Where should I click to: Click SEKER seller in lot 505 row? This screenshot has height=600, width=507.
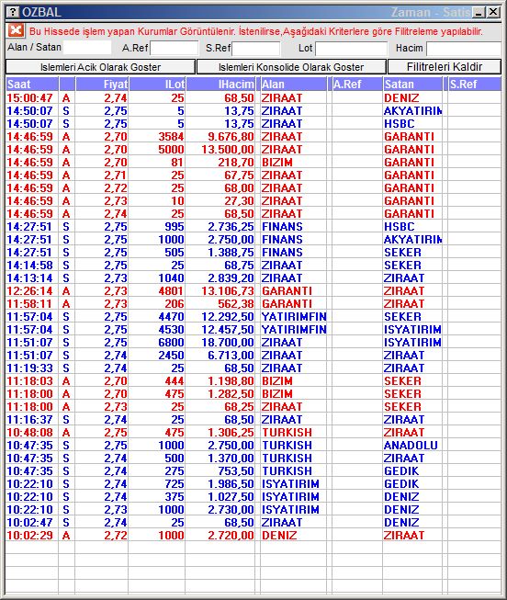point(402,253)
